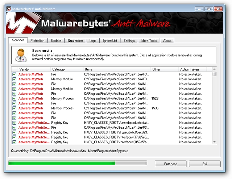
Task: Click the Malwarebytes title bar application icon
Action: click(9, 9)
